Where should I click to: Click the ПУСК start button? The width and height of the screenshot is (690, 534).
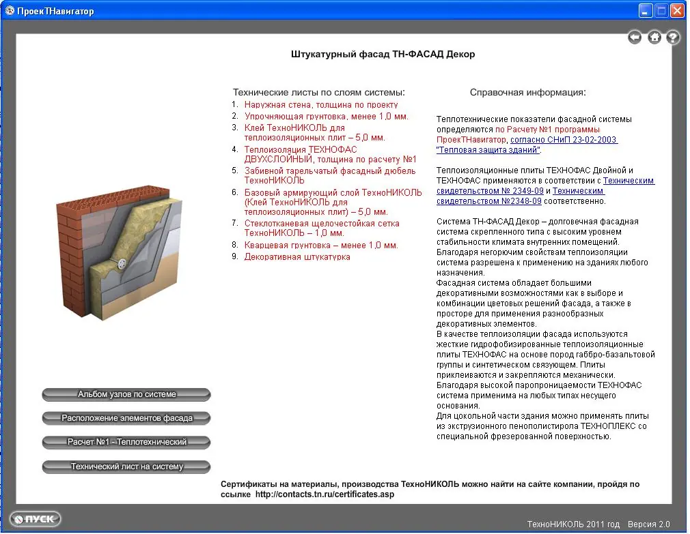click(x=35, y=519)
